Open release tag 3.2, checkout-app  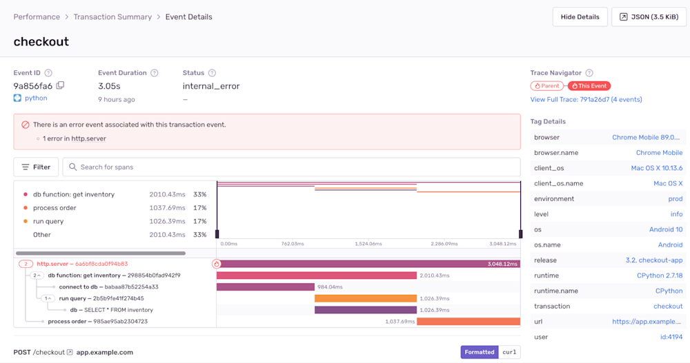pos(654,260)
